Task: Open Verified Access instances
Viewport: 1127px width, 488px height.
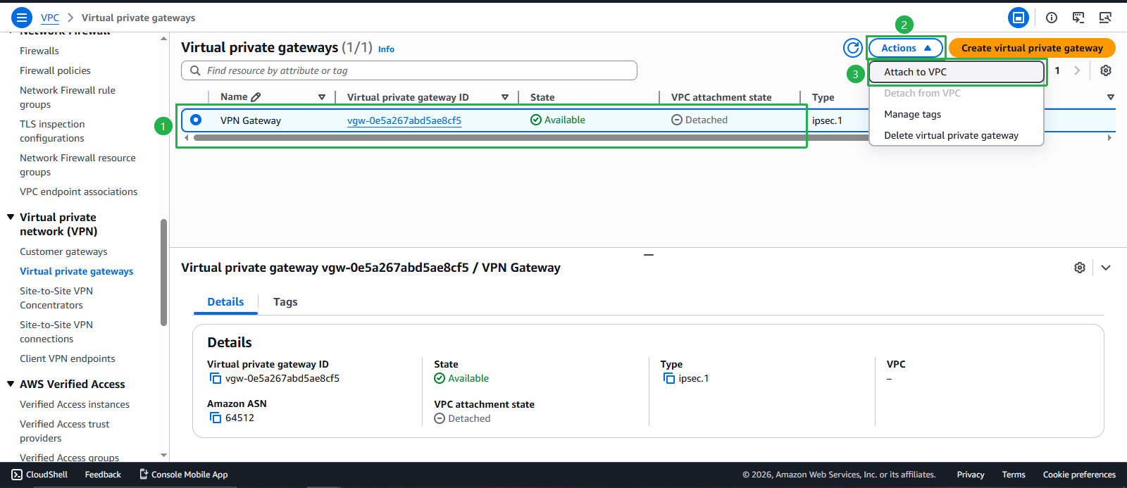Action: coord(75,404)
